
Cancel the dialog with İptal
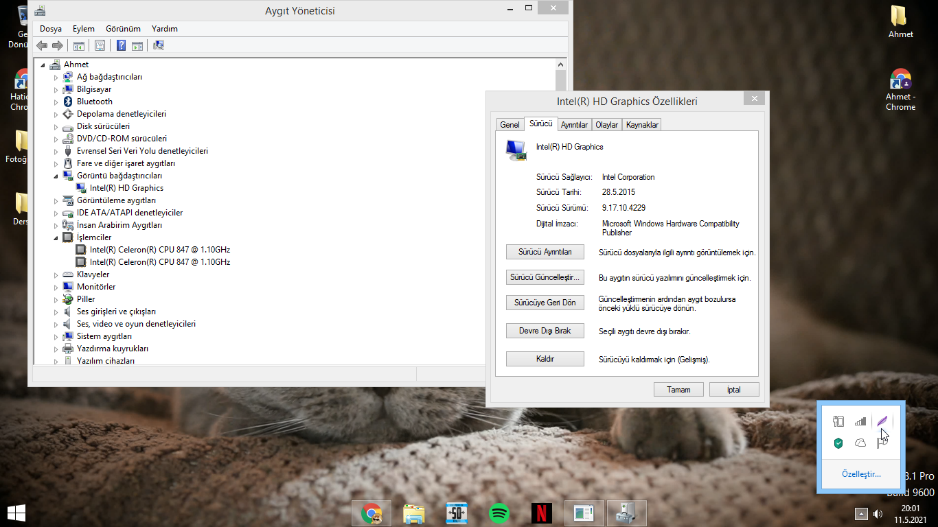pyautogui.click(x=734, y=390)
